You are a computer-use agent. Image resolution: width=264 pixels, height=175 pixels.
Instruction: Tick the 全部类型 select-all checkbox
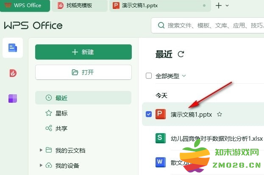click(148, 76)
